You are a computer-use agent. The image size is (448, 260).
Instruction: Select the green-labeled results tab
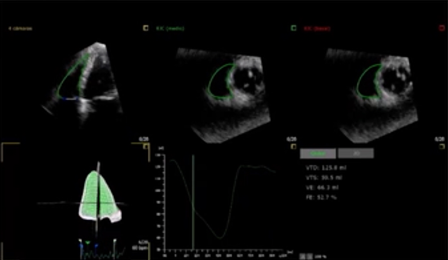[x=317, y=154]
